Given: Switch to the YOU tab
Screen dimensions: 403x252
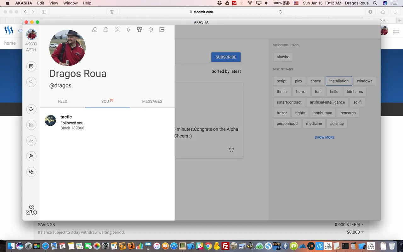Looking at the screenshot, I should 107,101.
